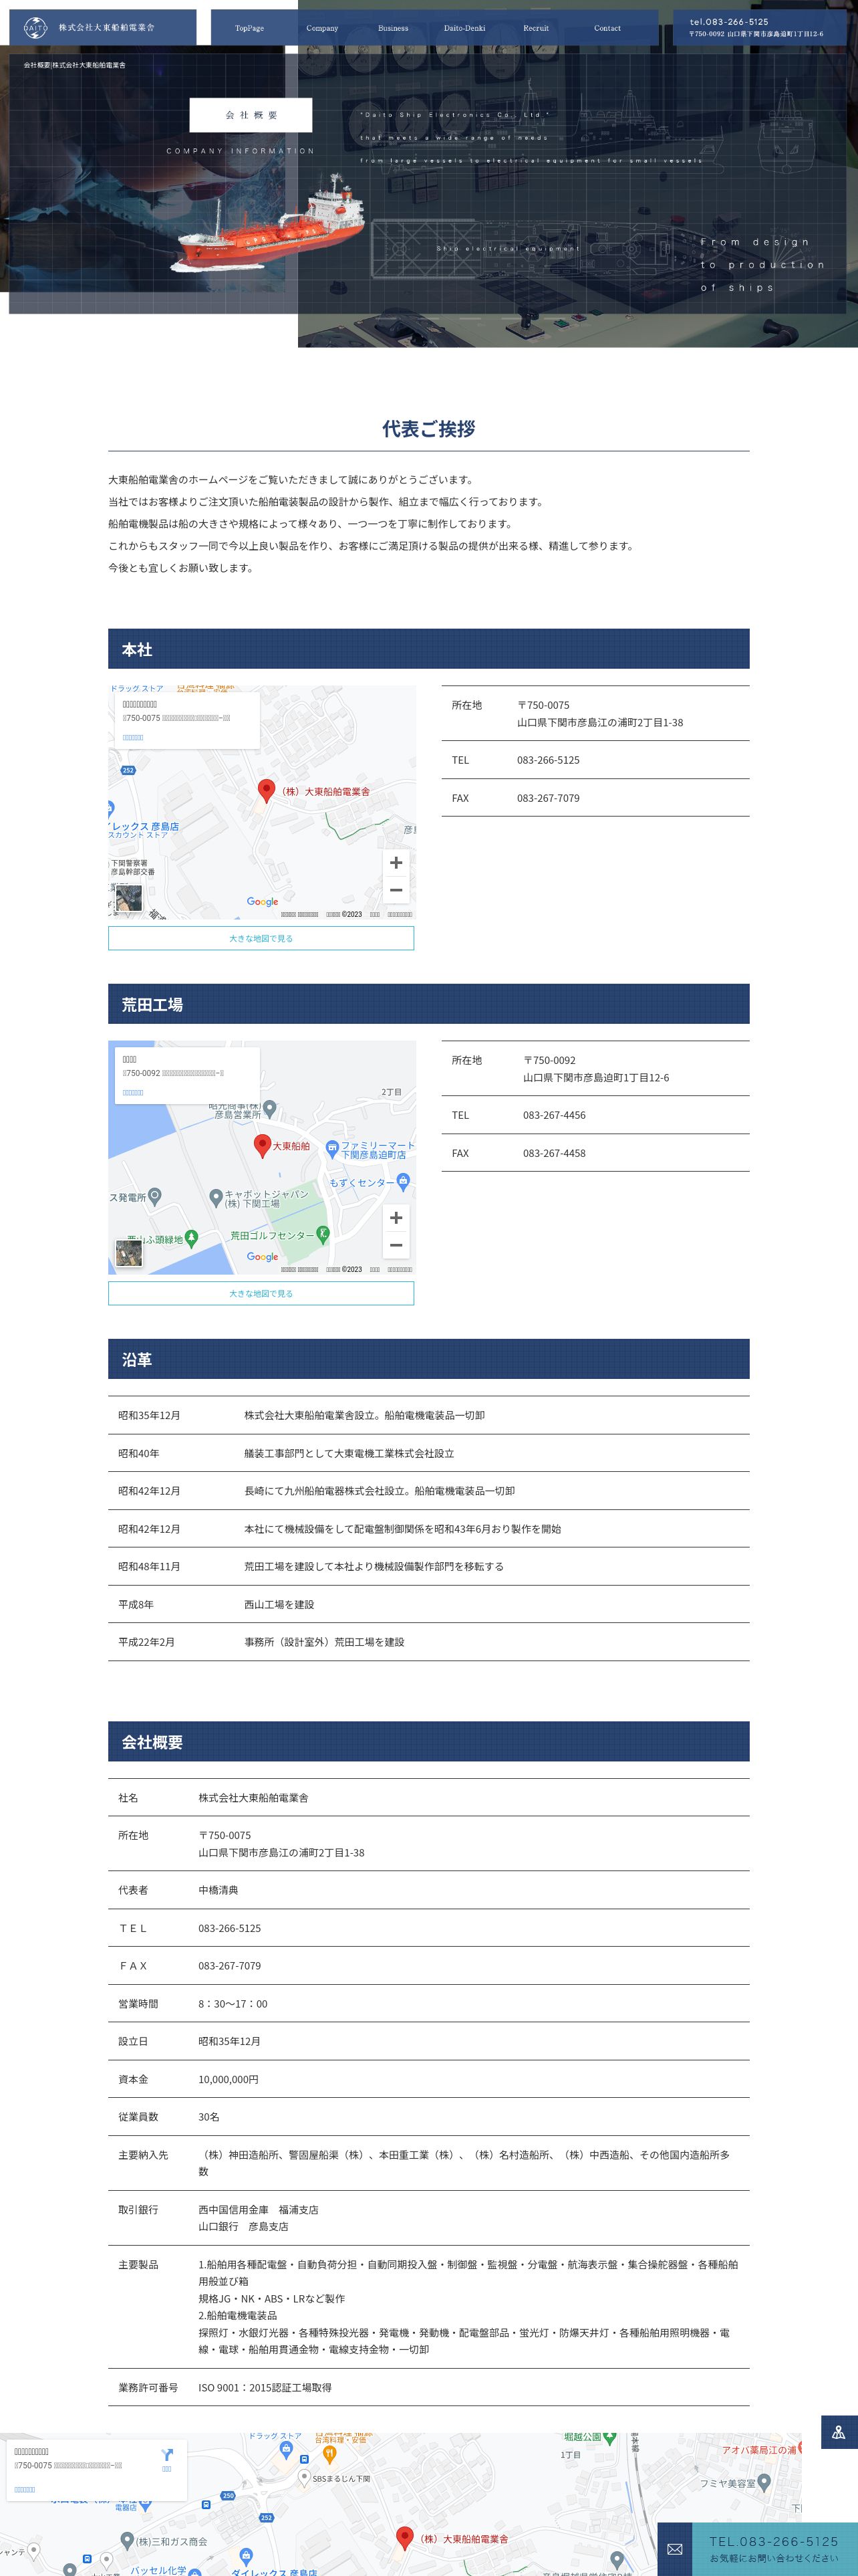858x2576 pixels.
Task: Click 荒田工場 FAX value 083-267-4458
Action: (x=555, y=1153)
